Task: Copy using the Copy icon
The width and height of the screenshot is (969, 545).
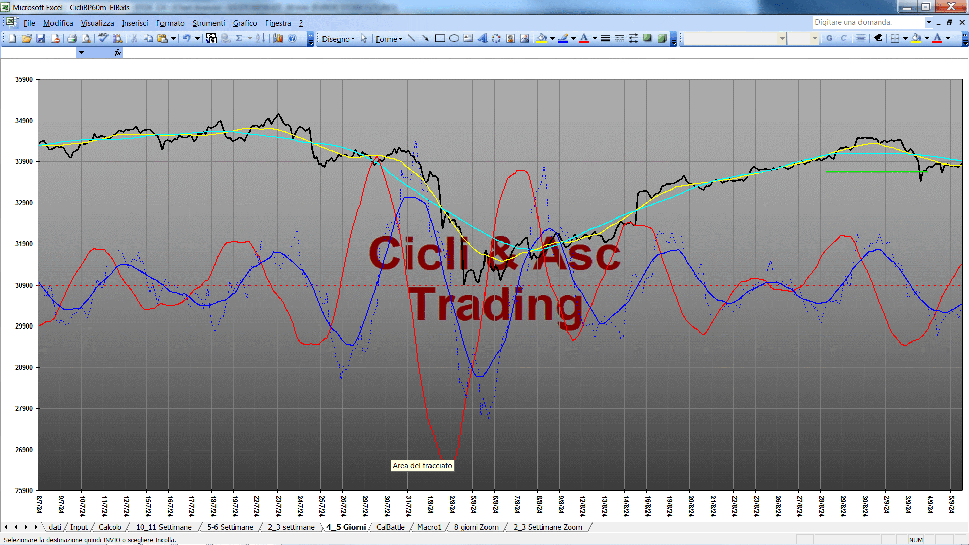Action: point(148,38)
